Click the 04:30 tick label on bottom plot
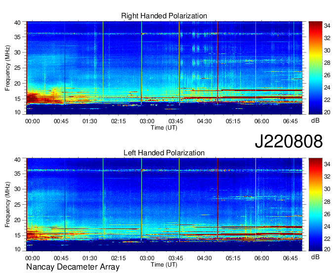 (x=205, y=258)
